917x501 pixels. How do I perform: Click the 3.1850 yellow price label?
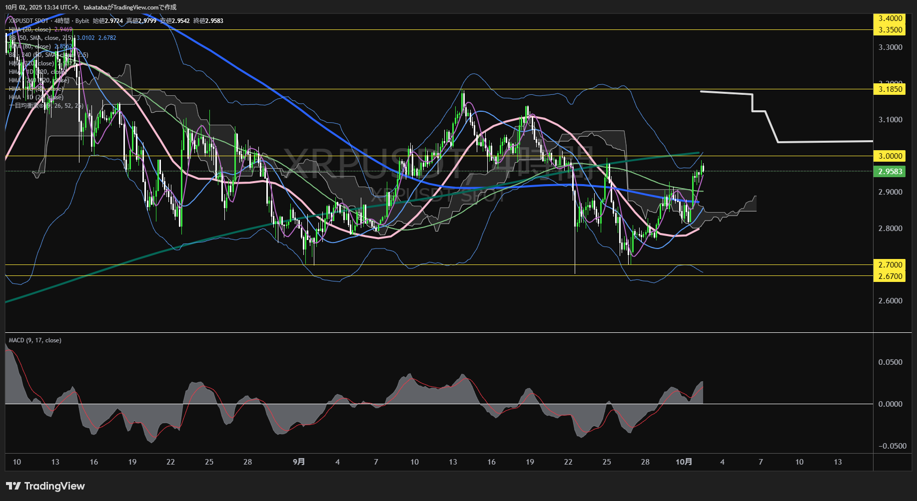click(890, 89)
